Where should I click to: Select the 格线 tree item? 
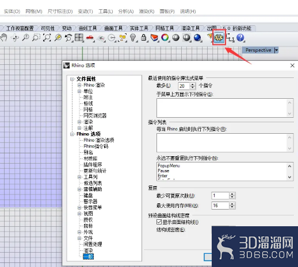tap(88, 103)
